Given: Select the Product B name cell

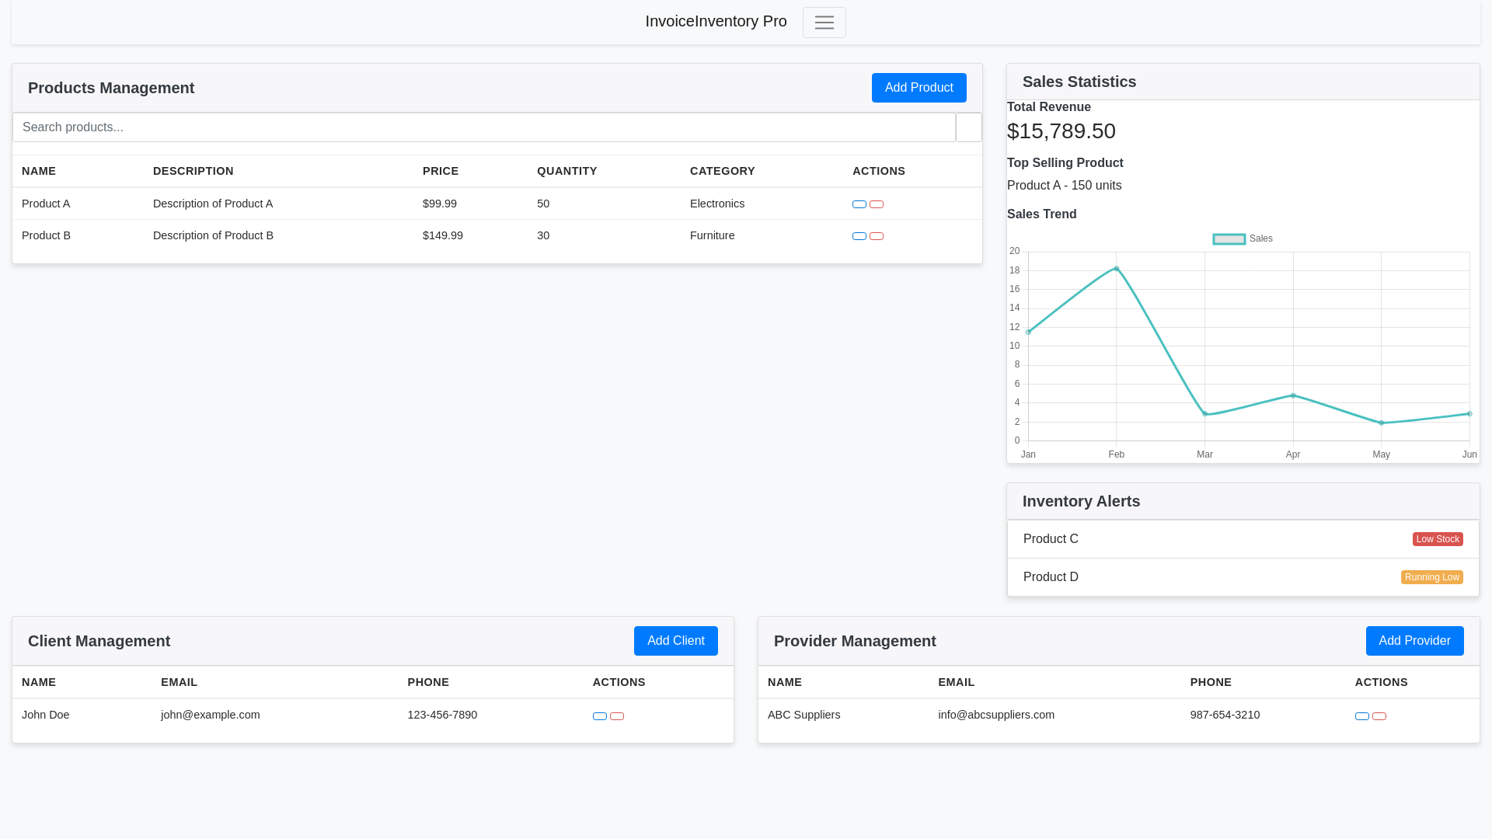Looking at the screenshot, I should (x=46, y=235).
